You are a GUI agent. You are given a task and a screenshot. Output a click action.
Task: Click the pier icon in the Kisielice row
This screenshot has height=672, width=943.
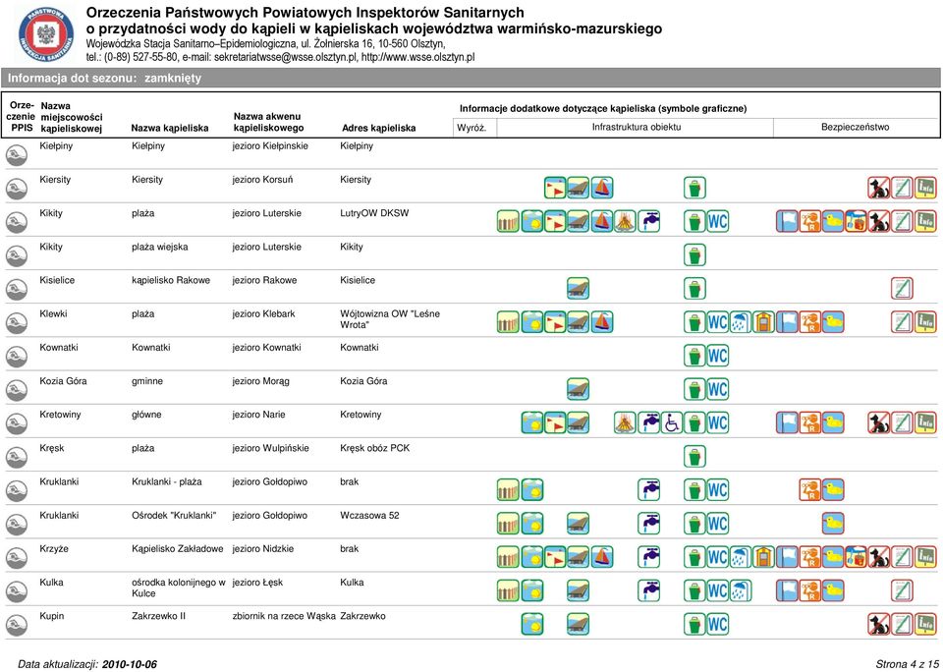coord(579,289)
